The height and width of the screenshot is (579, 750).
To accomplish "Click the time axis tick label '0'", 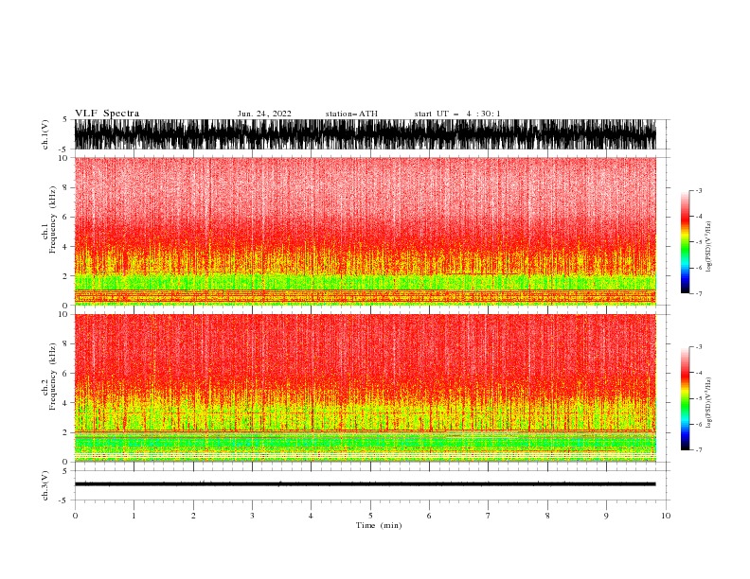I will pyautogui.click(x=75, y=516).
